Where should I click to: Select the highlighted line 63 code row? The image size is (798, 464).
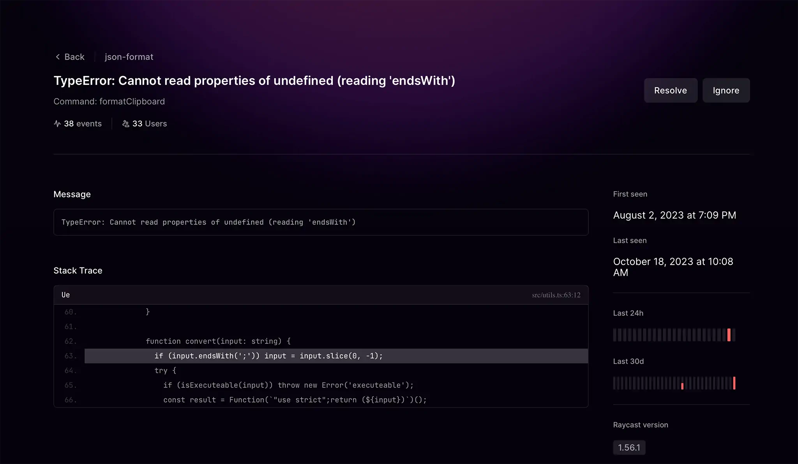click(x=336, y=356)
